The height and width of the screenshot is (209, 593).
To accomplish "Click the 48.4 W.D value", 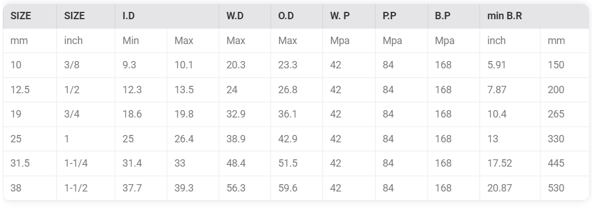I will 245,163.
